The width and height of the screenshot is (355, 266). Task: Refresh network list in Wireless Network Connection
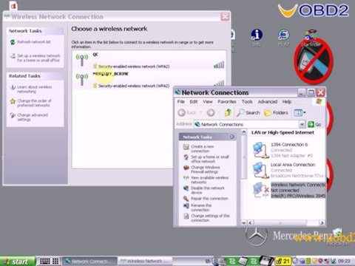pos(30,42)
